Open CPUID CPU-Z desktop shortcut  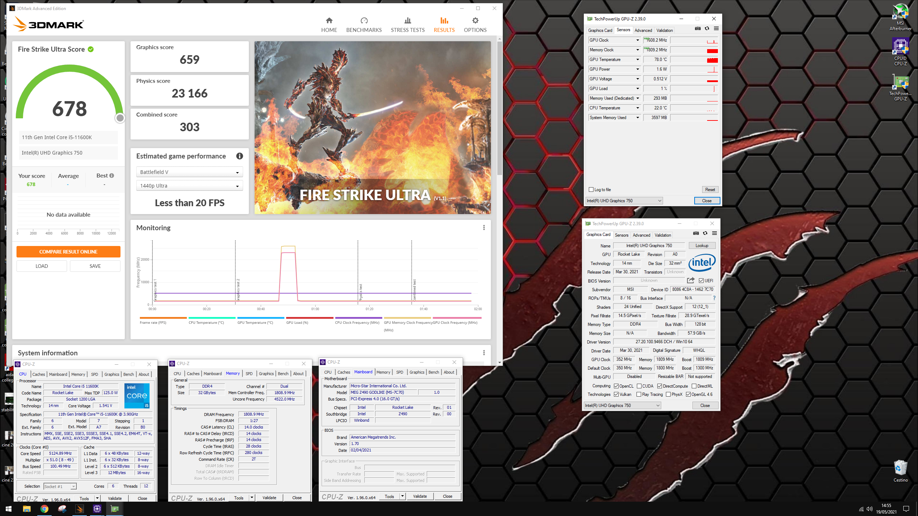[x=900, y=52]
